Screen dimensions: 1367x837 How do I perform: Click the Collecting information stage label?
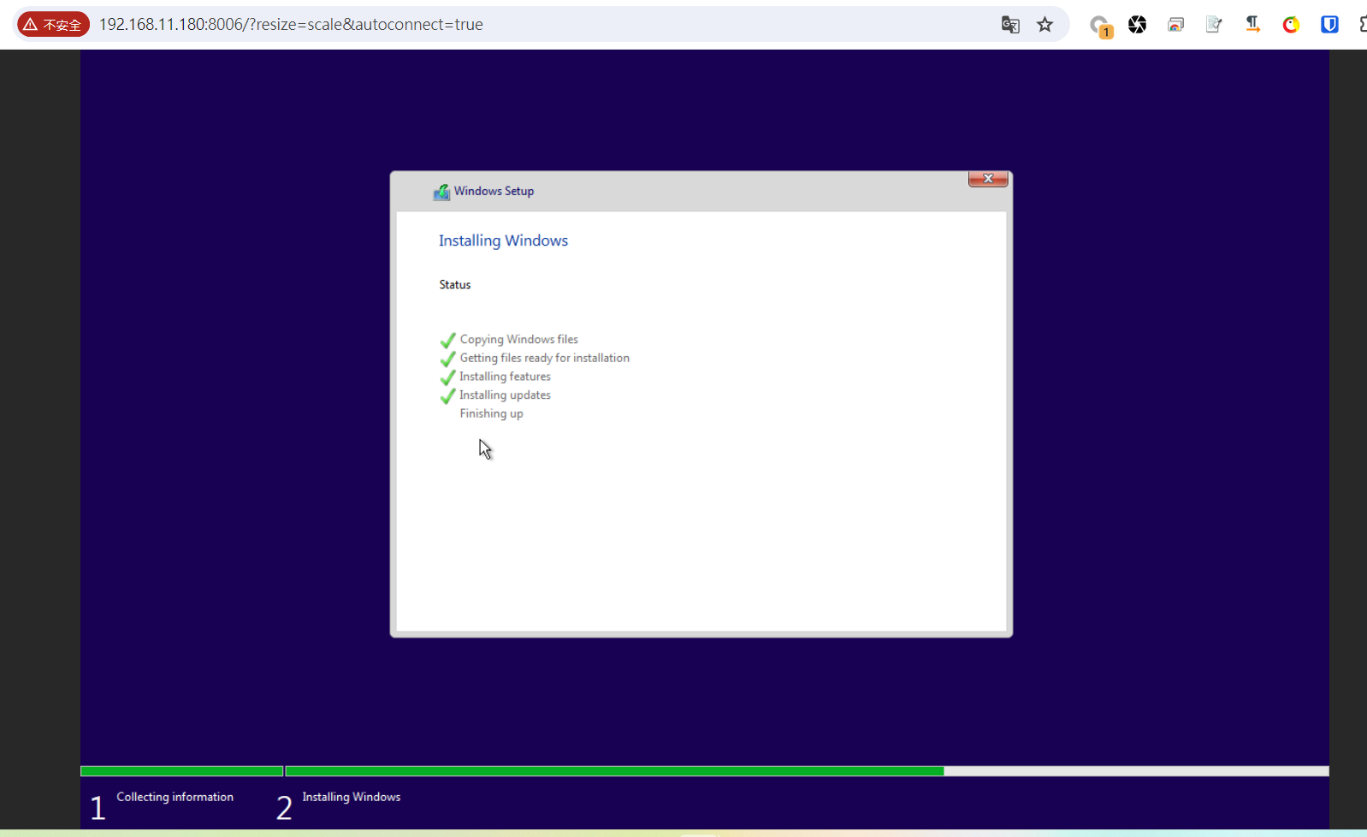coord(175,797)
